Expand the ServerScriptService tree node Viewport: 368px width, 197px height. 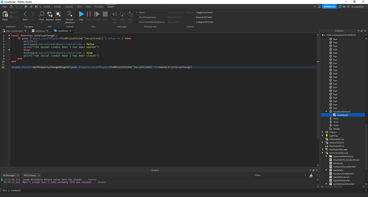tap(323, 153)
